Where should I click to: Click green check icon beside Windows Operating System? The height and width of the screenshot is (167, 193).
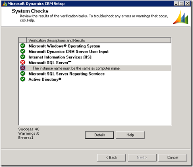pos(23,46)
